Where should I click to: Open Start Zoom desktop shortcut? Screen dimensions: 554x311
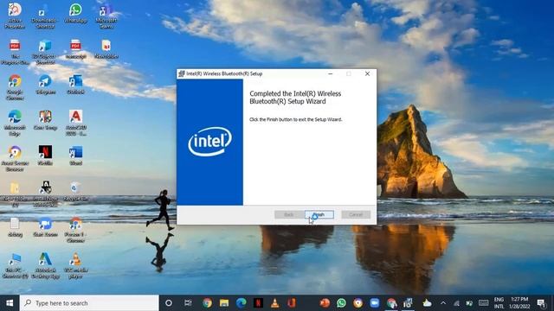click(45, 226)
